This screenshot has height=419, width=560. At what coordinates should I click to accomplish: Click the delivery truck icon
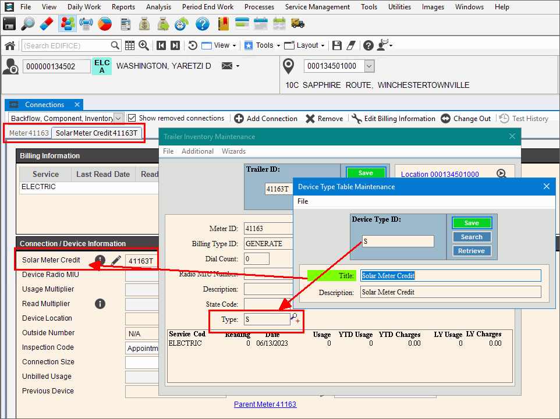(298, 24)
